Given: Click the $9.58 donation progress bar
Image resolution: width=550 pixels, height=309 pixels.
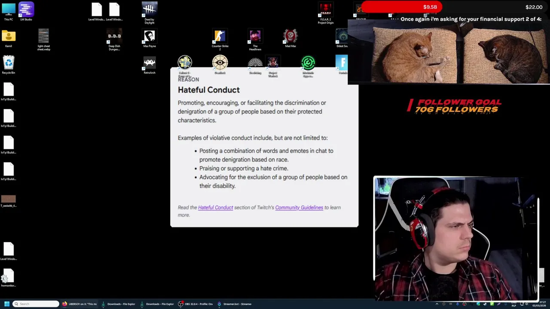Looking at the screenshot, I should (402, 7).
